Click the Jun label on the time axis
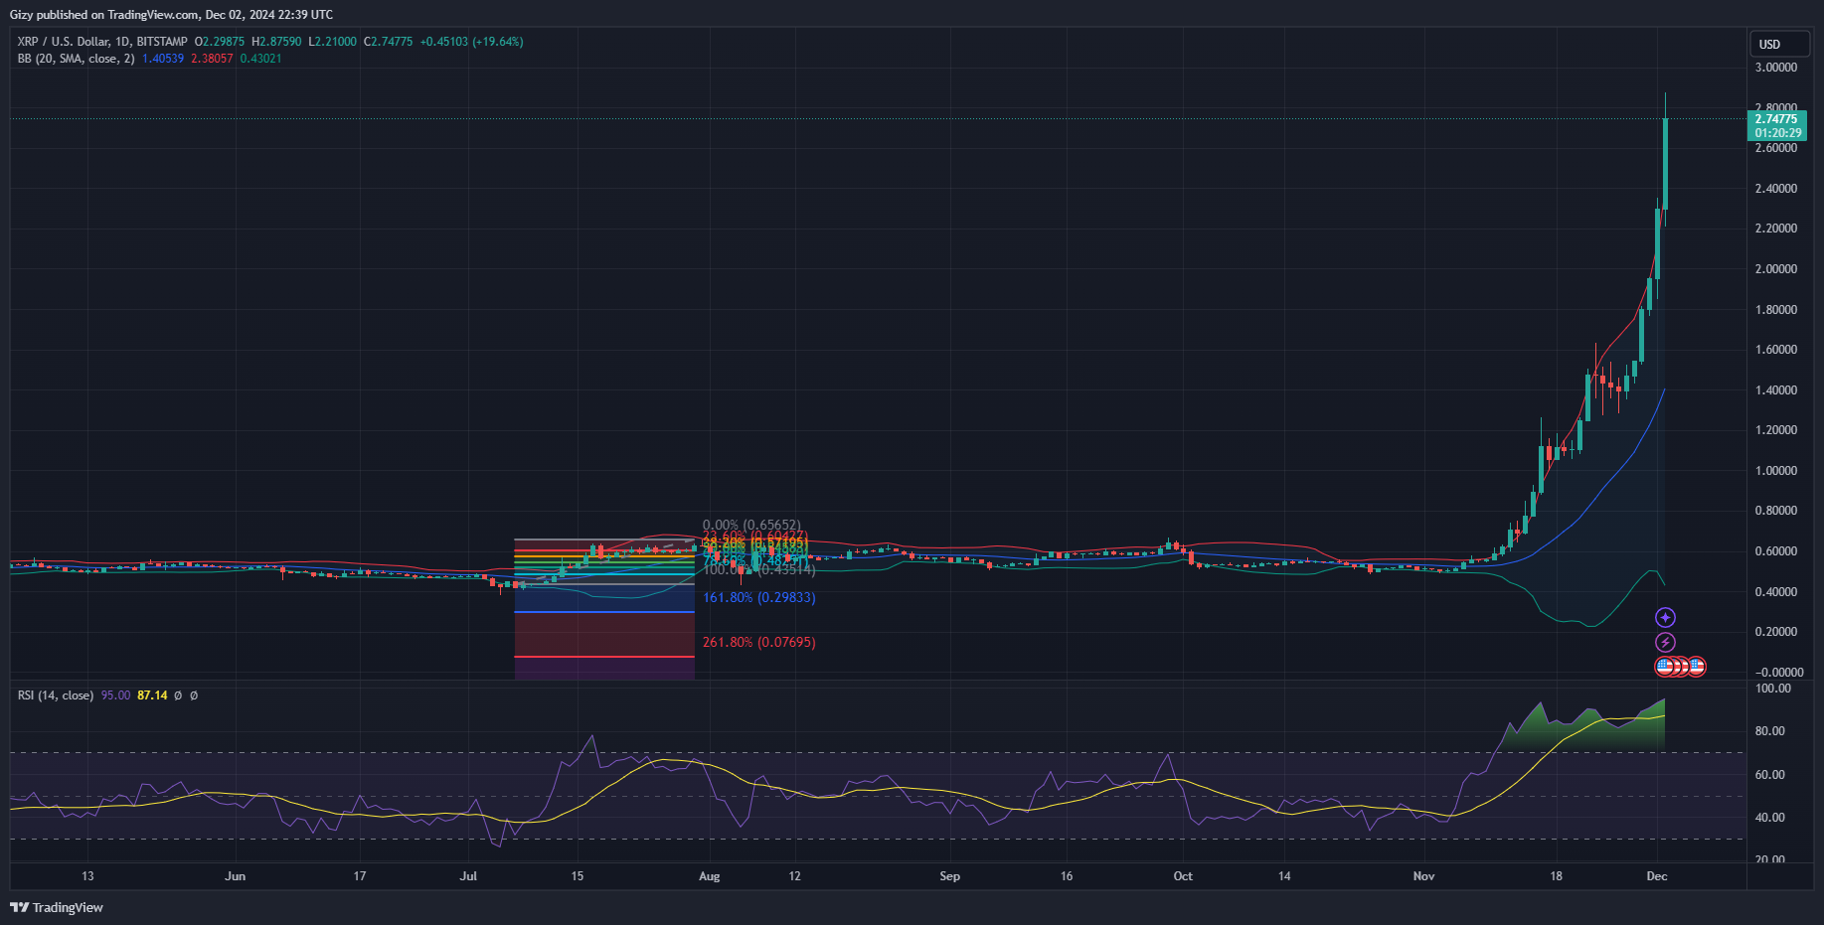1824x925 pixels. [235, 876]
